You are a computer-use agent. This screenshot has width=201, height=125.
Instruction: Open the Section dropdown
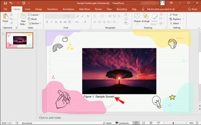point(34,23)
